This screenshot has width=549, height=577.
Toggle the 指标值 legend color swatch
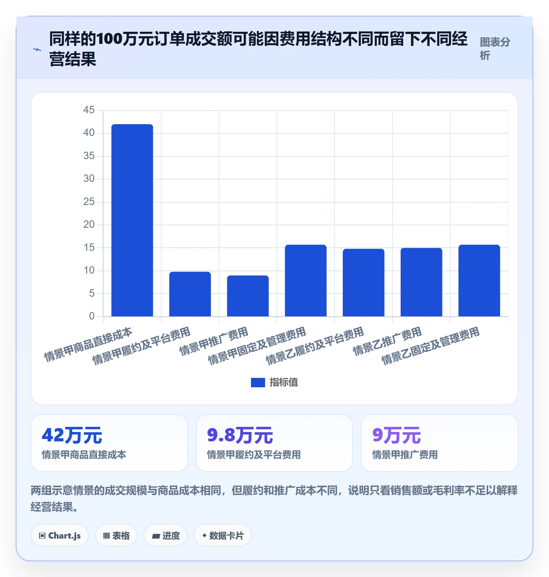coord(258,383)
